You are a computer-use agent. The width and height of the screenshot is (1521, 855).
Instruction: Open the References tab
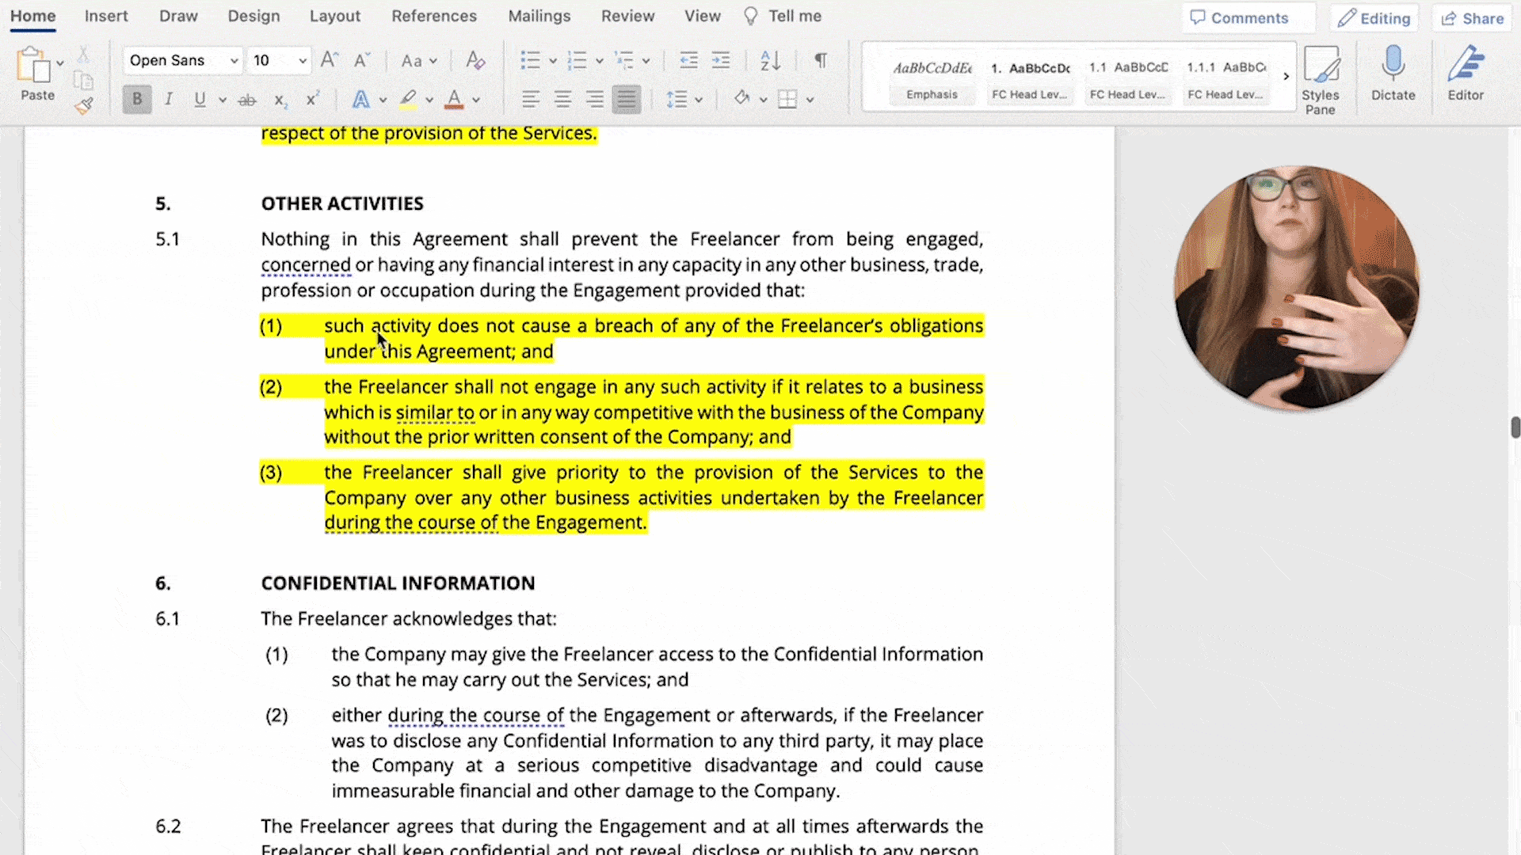(433, 16)
